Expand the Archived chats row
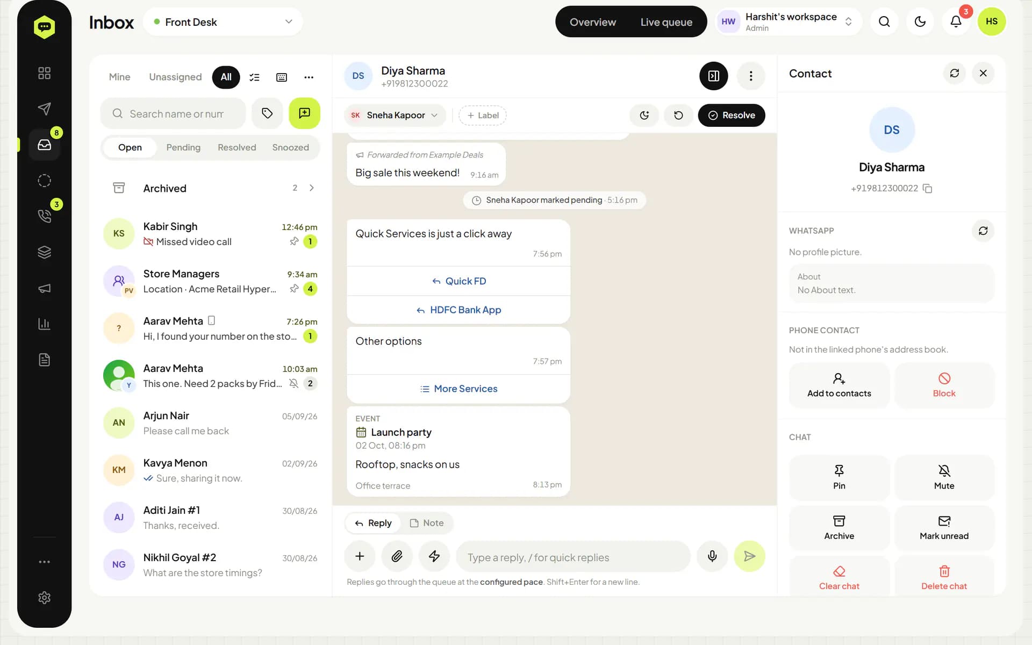Screen dimensions: 1032x645 (x=210, y=188)
